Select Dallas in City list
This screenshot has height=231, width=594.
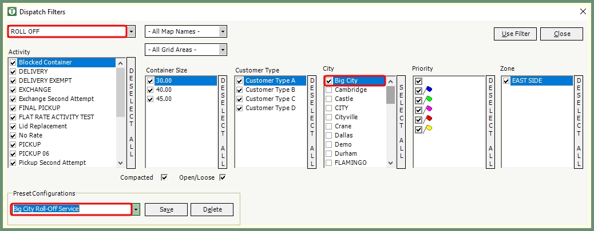[343, 135]
